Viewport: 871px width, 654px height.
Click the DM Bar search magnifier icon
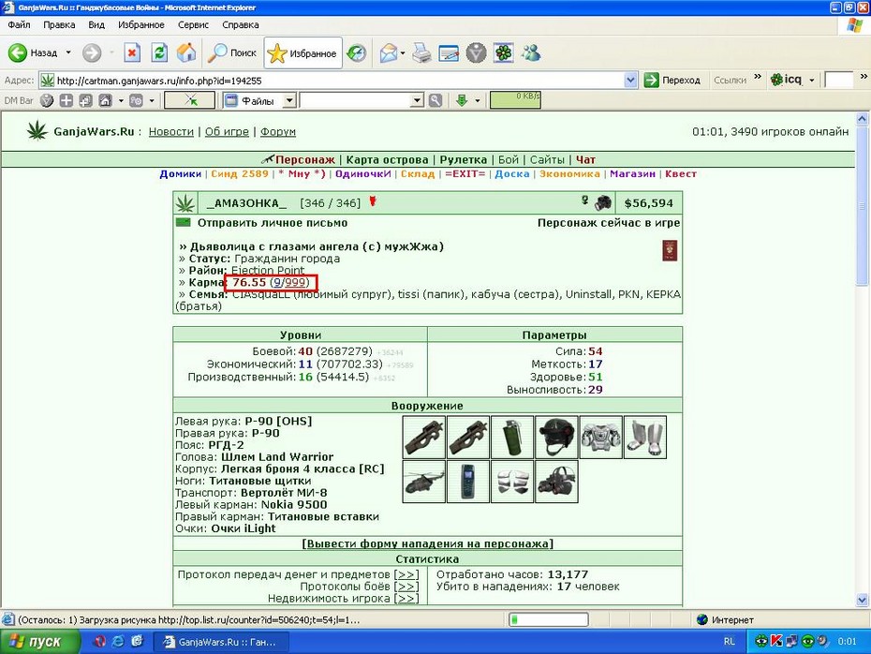(435, 100)
